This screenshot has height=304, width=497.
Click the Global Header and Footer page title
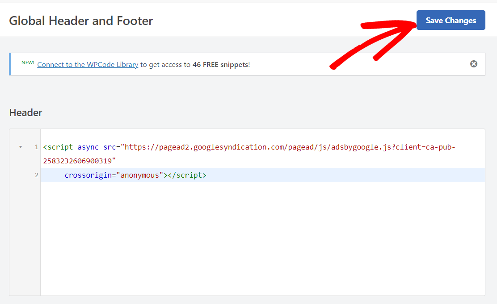click(81, 21)
